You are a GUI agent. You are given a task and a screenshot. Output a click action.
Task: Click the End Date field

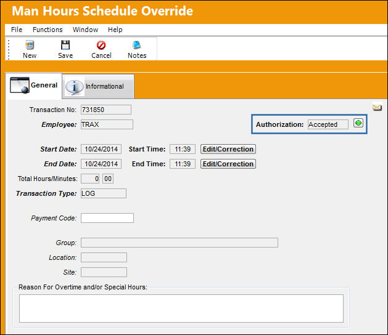(101, 164)
